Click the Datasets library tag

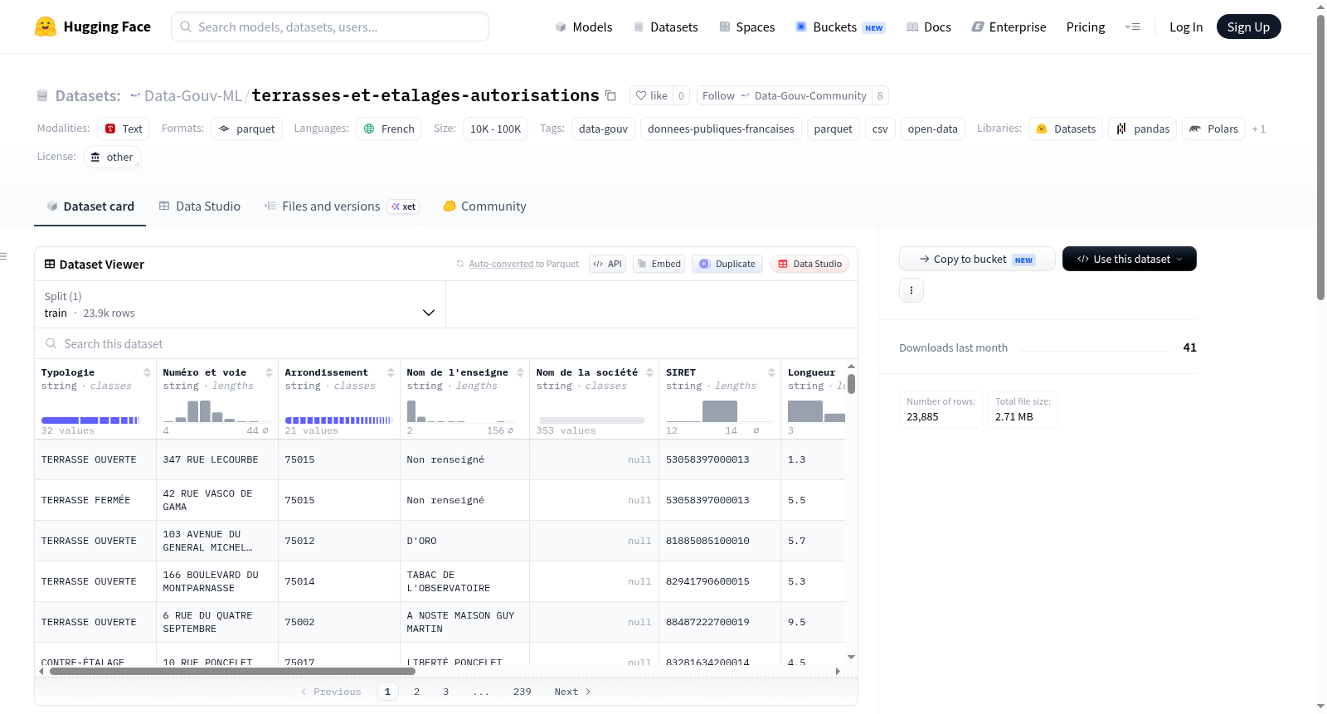[1066, 129]
